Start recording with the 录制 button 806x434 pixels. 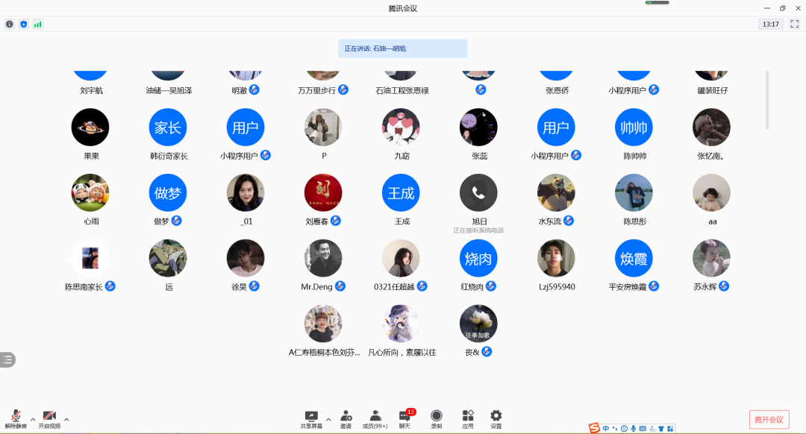click(x=437, y=418)
